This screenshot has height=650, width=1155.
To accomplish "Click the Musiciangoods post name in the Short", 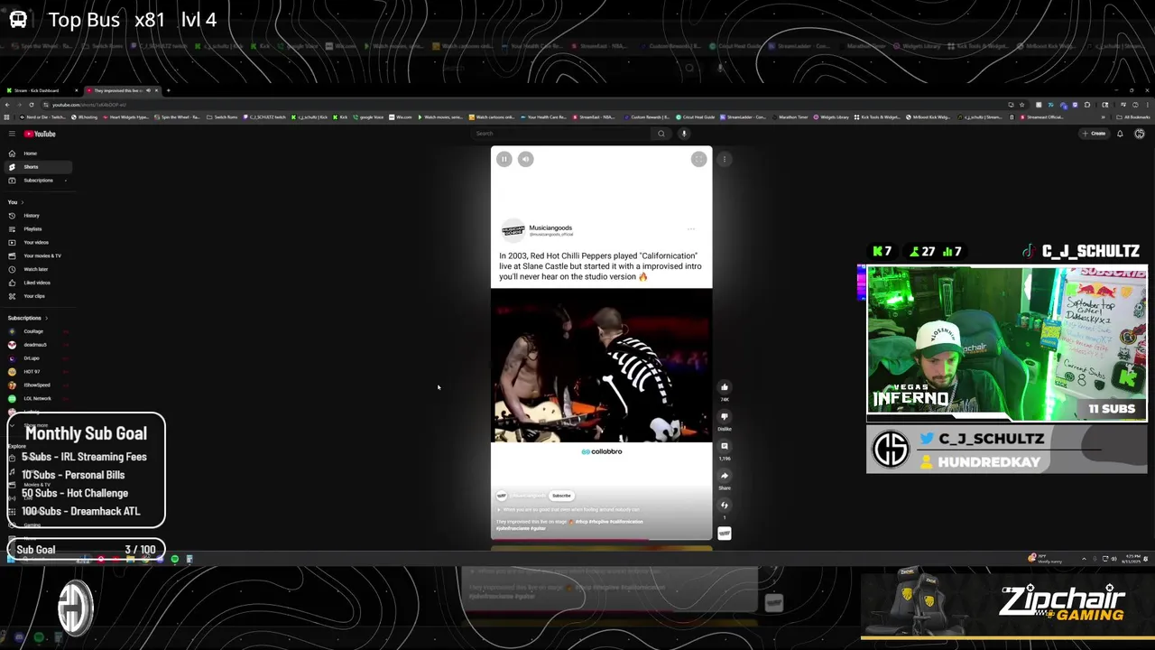I will point(550,228).
